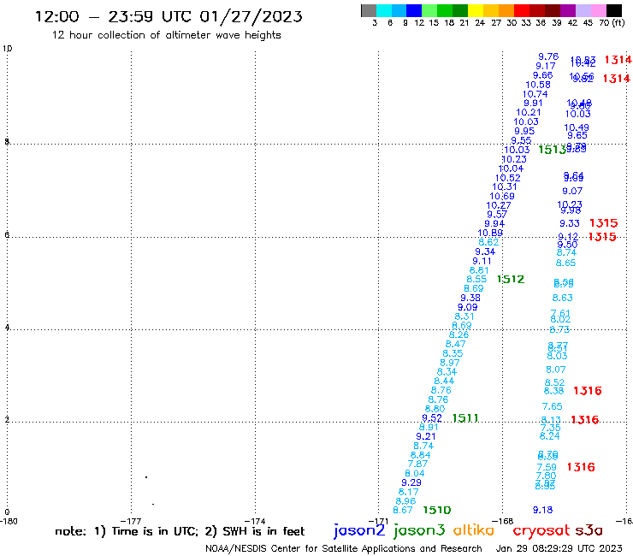633x556 pixels.
Task: Click the bright red swatch in the color scale
Action: point(522,10)
